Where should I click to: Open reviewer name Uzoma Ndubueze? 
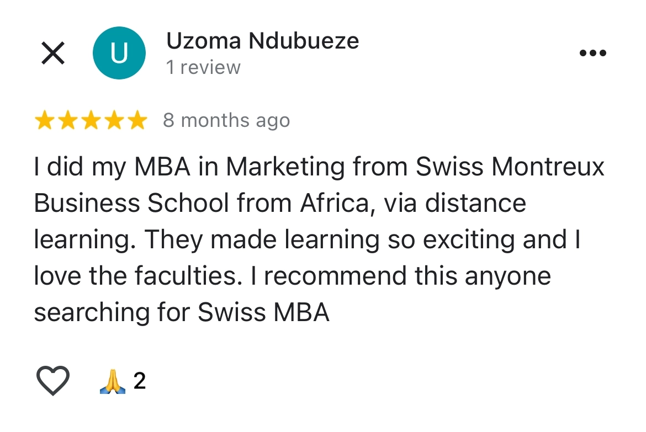262,41
